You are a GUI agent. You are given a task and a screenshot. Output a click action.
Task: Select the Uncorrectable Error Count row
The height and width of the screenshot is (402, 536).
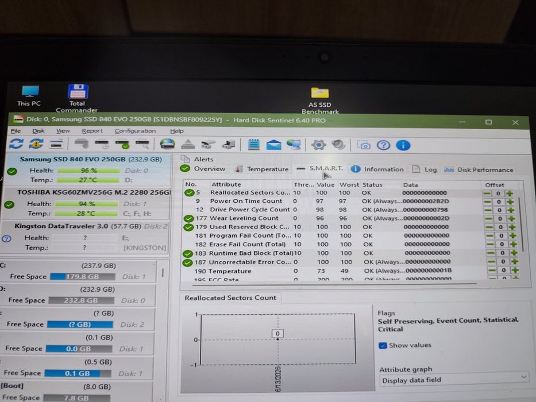point(350,262)
